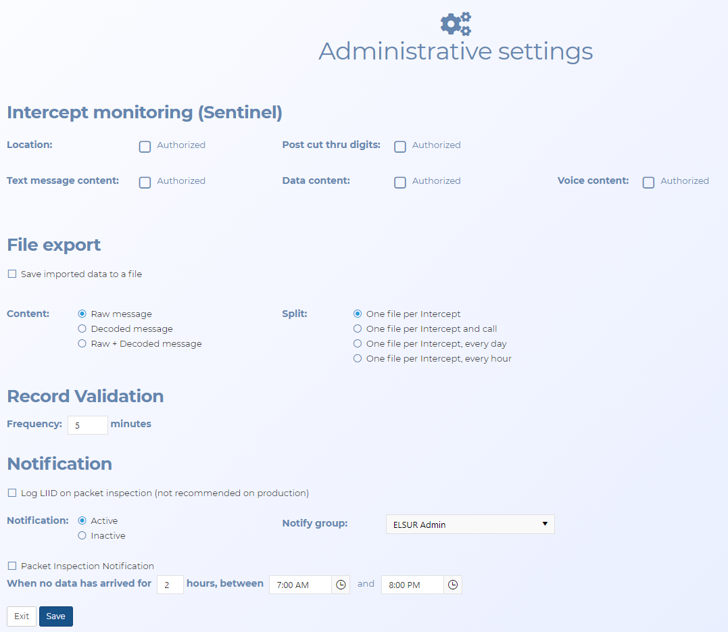
Task: Click the gears icon above Administrative settings
Action: (x=456, y=24)
